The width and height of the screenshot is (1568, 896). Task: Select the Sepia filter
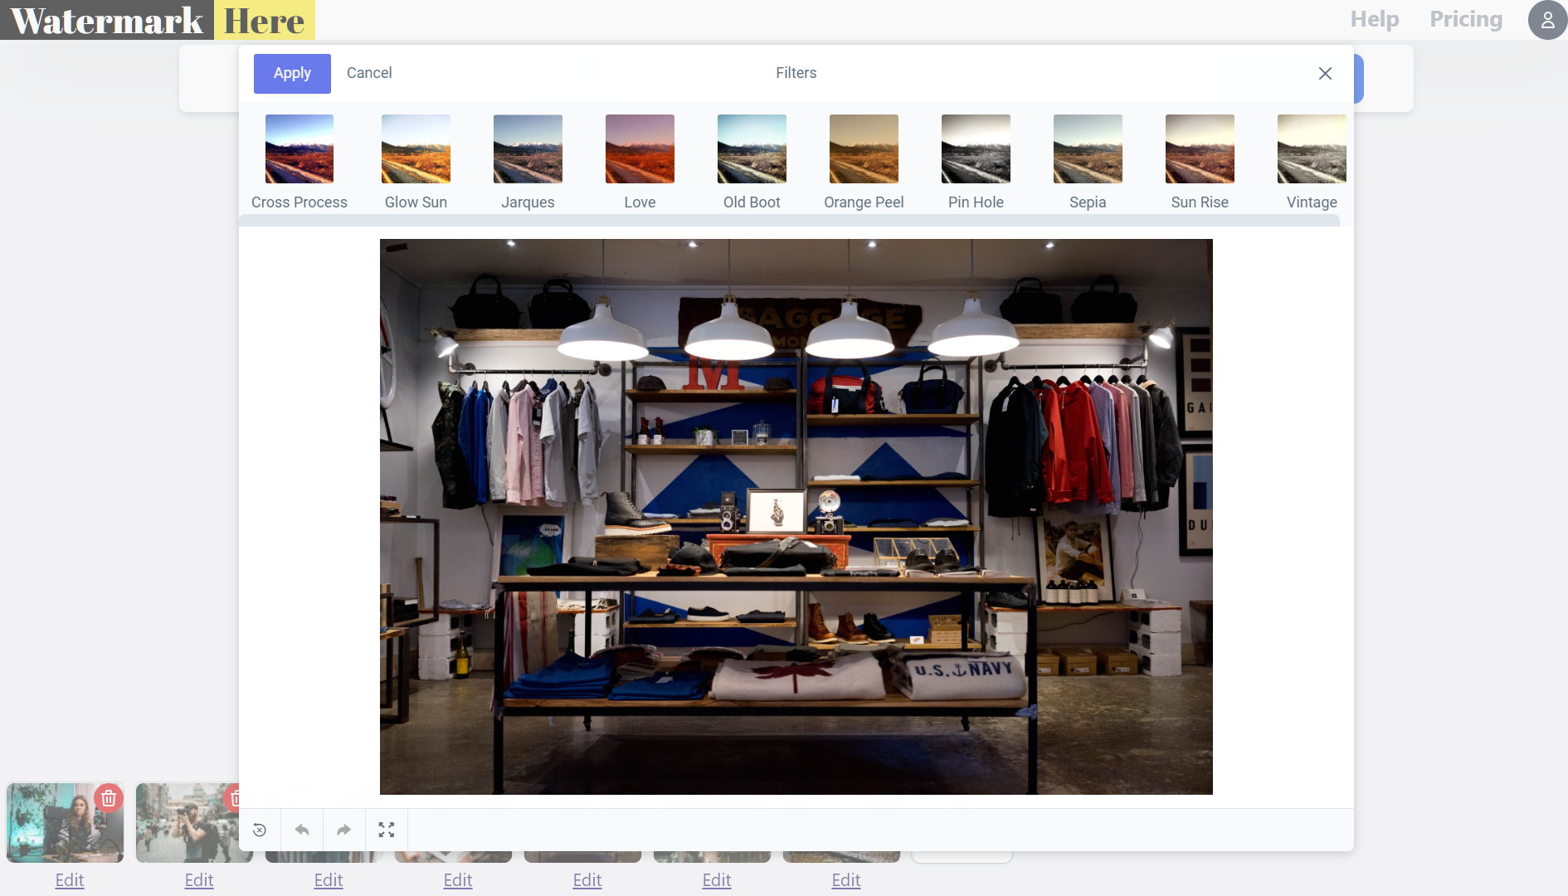(x=1087, y=149)
